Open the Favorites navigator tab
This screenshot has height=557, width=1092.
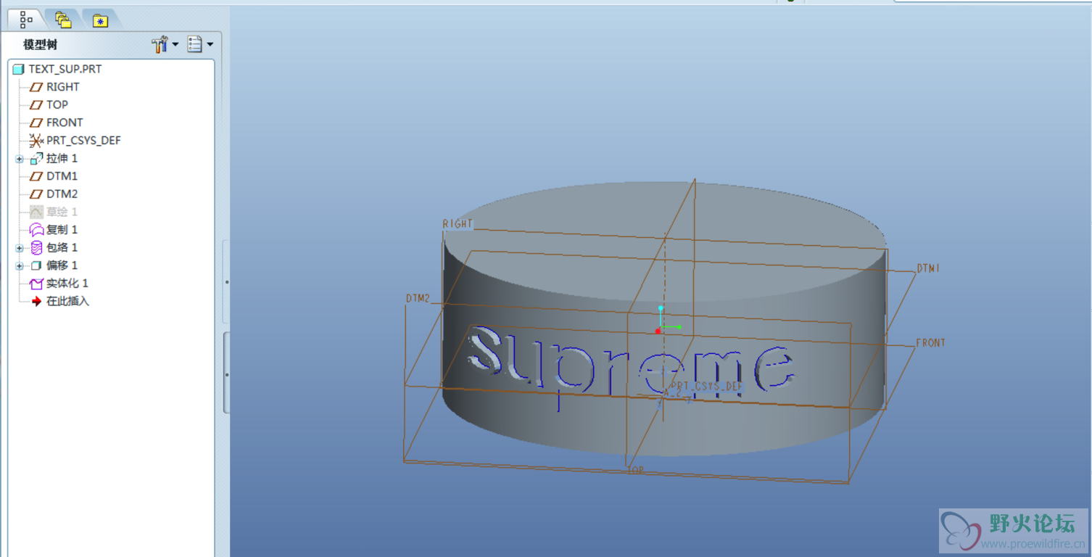click(x=100, y=20)
